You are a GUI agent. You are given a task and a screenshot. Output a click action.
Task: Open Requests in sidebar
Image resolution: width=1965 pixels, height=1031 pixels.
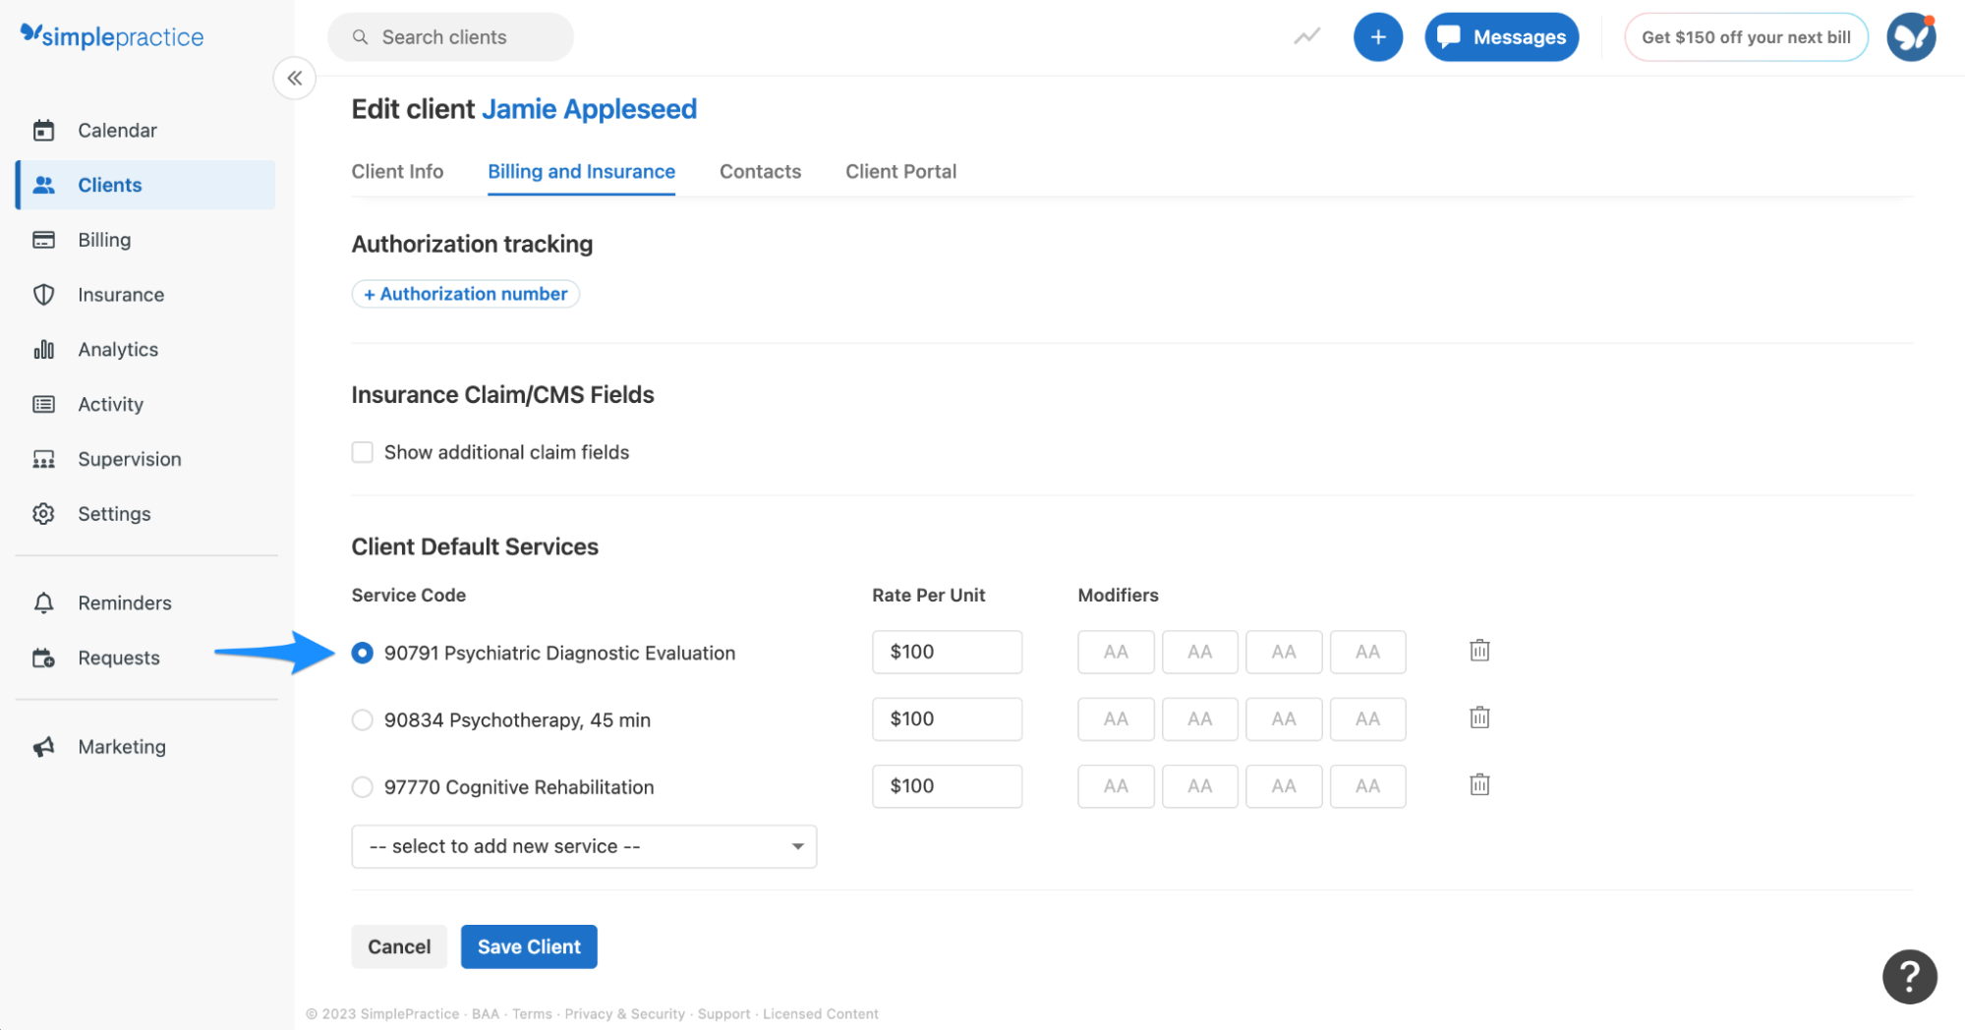145,658
